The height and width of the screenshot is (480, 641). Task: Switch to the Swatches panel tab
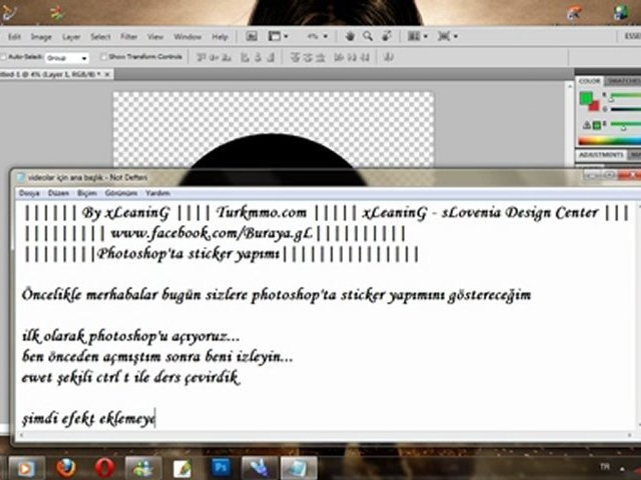(x=623, y=81)
